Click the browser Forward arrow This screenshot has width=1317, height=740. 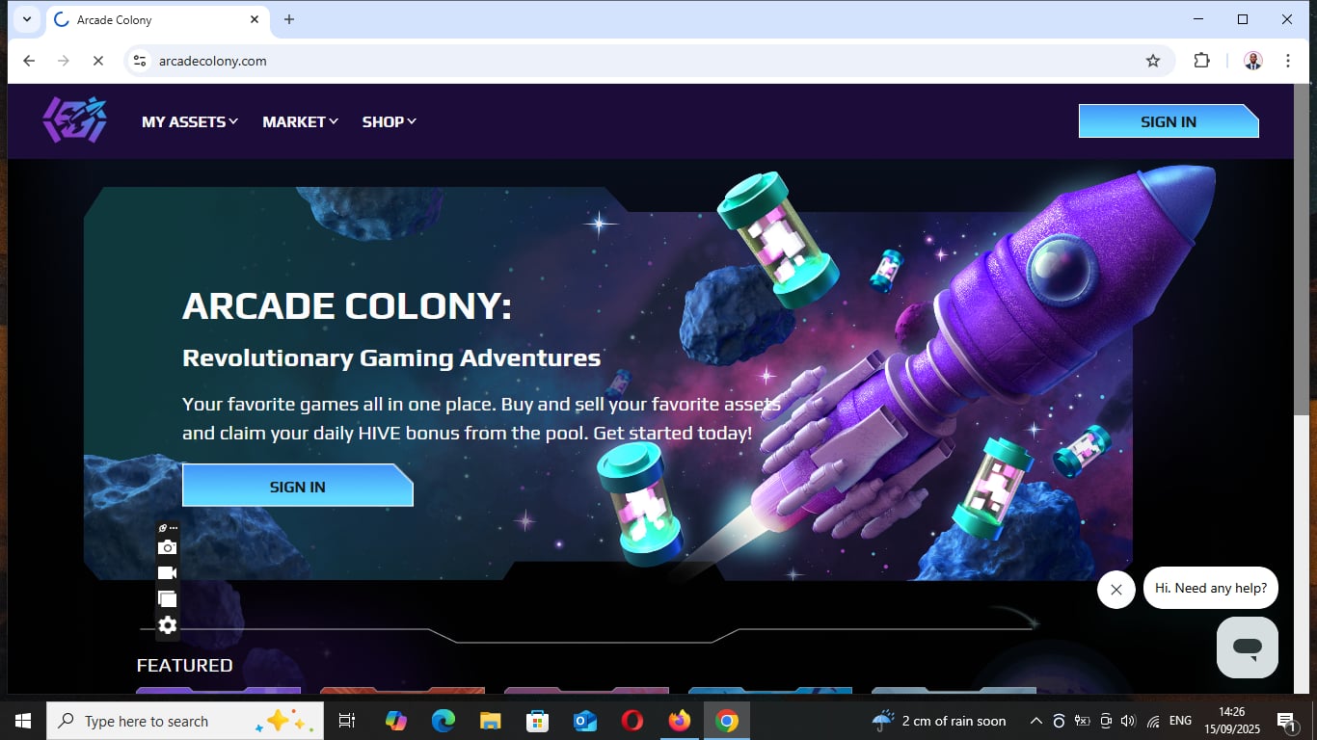[64, 61]
